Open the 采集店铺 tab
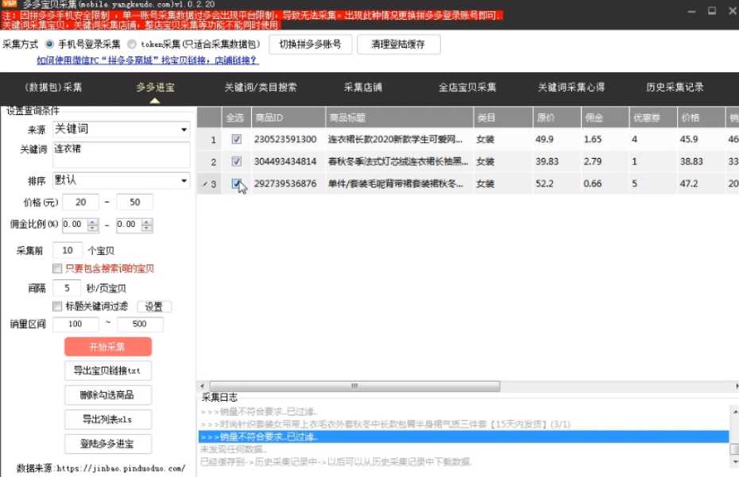Screen dimensions: 739x477 point(363,87)
